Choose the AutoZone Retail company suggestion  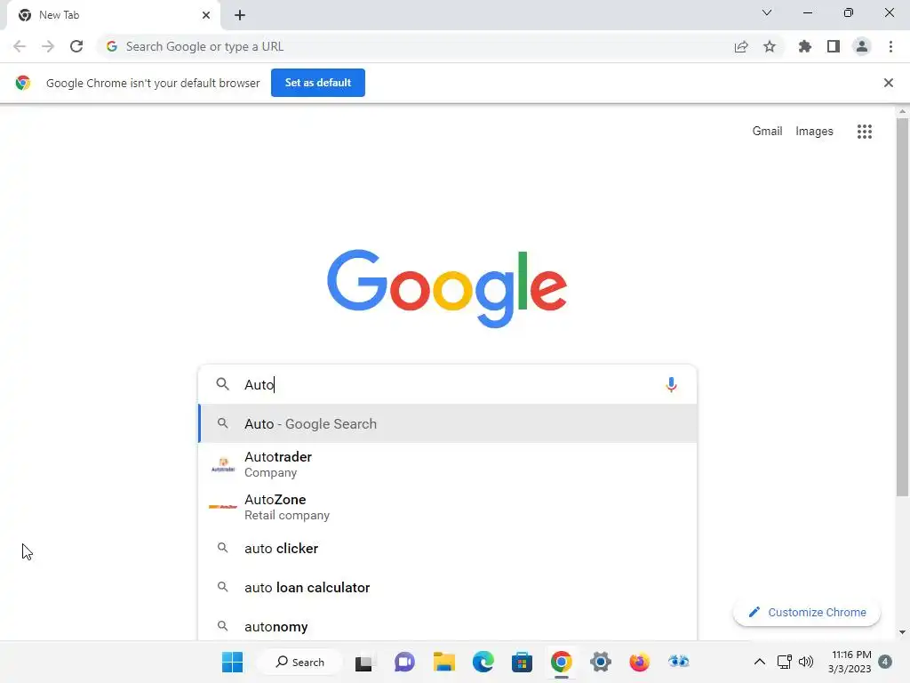coord(447,507)
